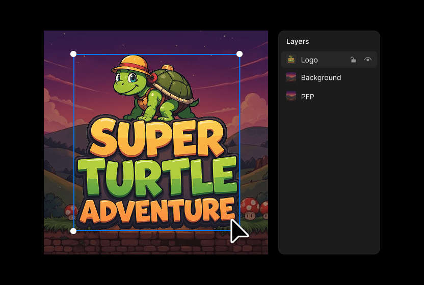424x285 pixels.
Task: Click the Background layer thumbnail
Action: (x=291, y=77)
